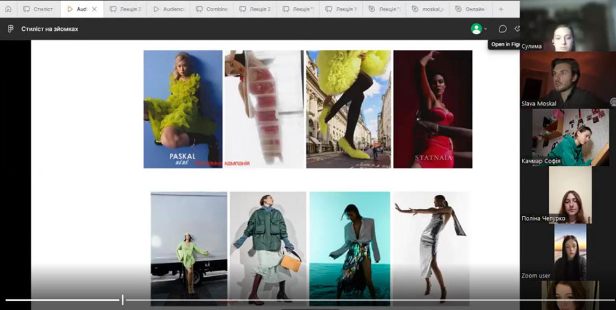616x310 pixels.
Task: Open the Онлайн tab
Action: pyautogui.click(x=471, y=9)
